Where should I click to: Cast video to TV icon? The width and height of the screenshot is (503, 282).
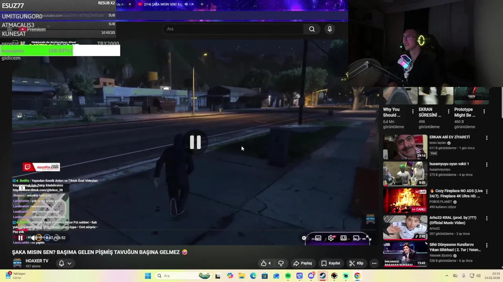pyautogui.click(x=356, y=238)
